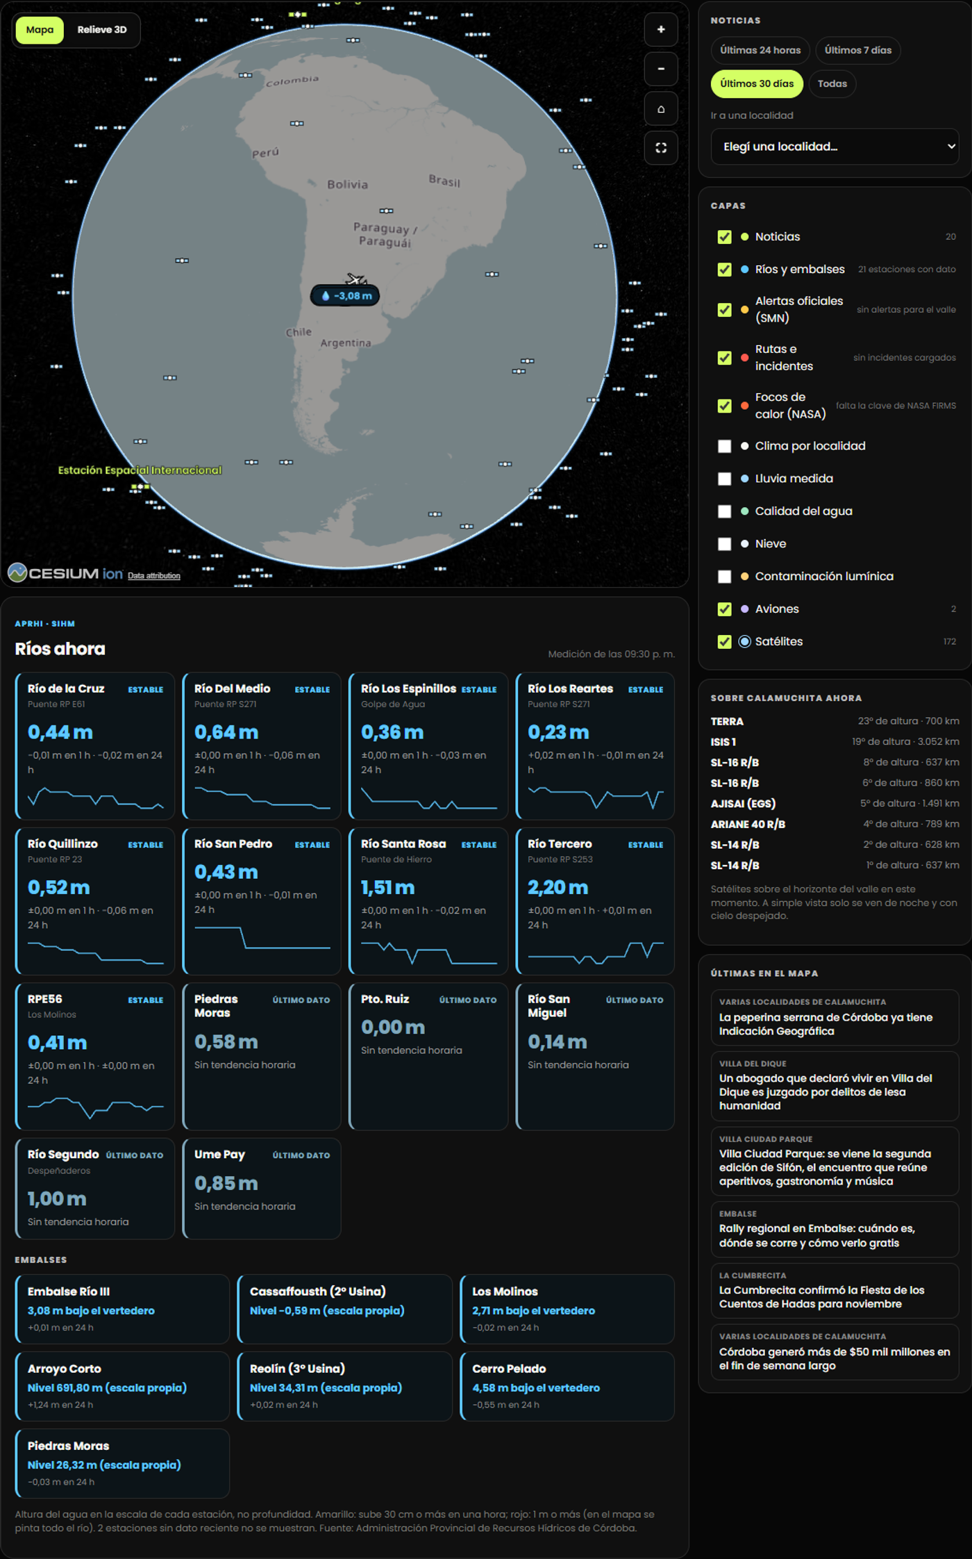Select ARIANE 40 R/B satellite row
972x1559 pixels.
coord(835,825)
